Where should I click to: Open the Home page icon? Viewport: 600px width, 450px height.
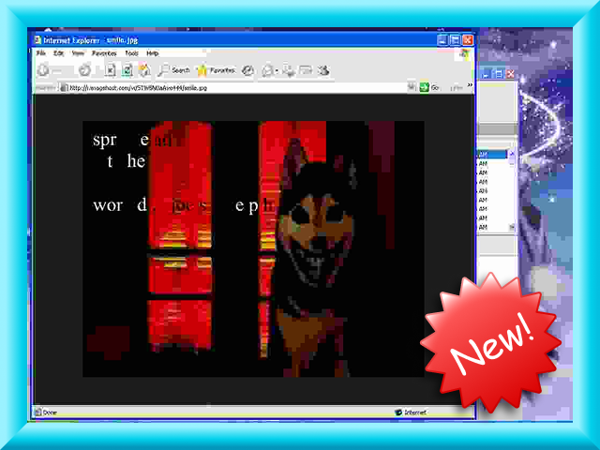144,70
